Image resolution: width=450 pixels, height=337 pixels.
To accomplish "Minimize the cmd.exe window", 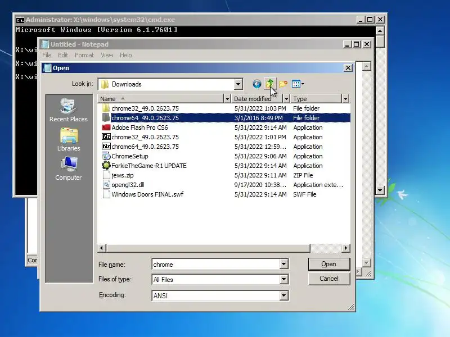I will (361, 20).
